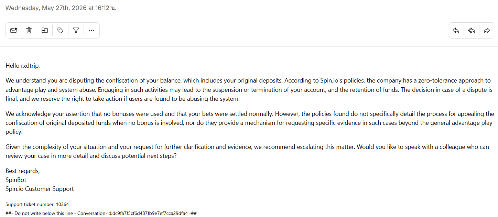The height and width of the screenshot is (217, 498).
Task: Click paragraph starting "We acknowledge your assertion"
Action: (249, 123)
